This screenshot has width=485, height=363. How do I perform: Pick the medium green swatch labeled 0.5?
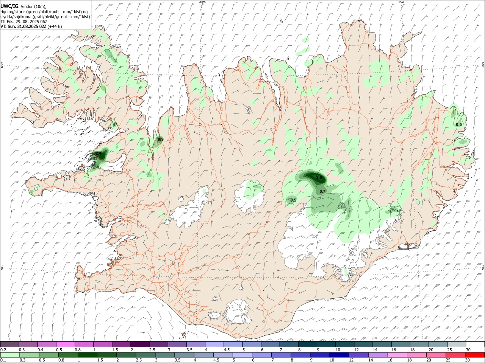tap(49, 355)
